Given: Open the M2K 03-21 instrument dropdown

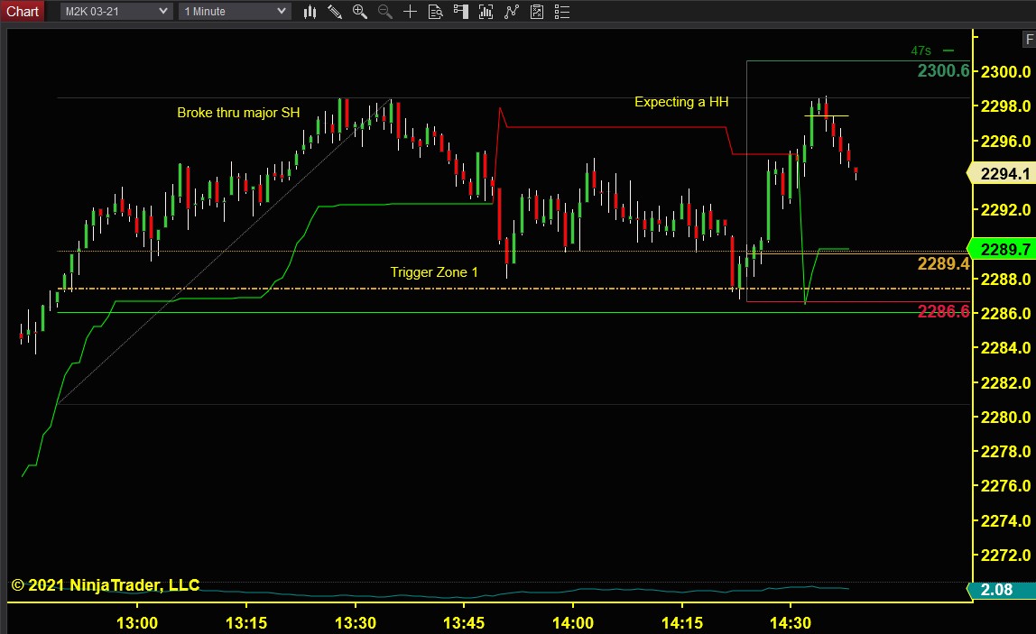Looking at the screenshot, I should [x=116, y=11].
